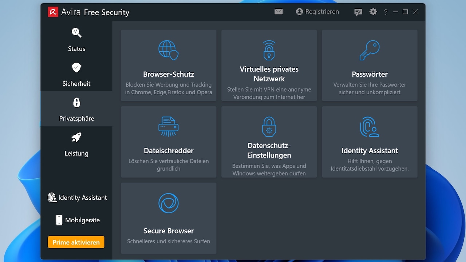
Task: Open the Browser-Schutz tile title
Action: click(169, 74)
